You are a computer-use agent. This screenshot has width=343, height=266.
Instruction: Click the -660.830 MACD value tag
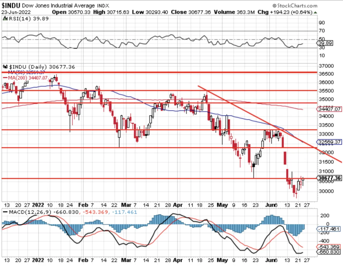(329, 252)
